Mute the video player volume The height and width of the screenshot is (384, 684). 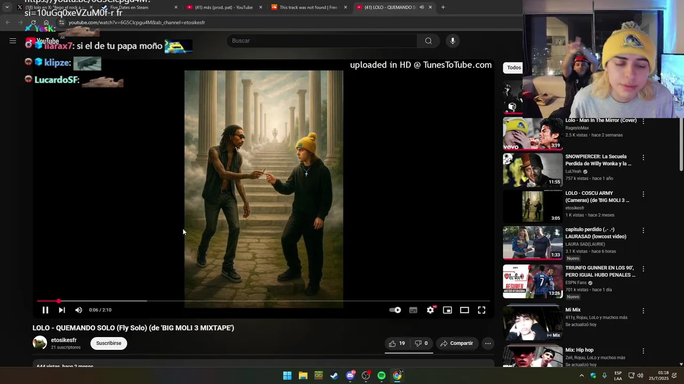79,310
